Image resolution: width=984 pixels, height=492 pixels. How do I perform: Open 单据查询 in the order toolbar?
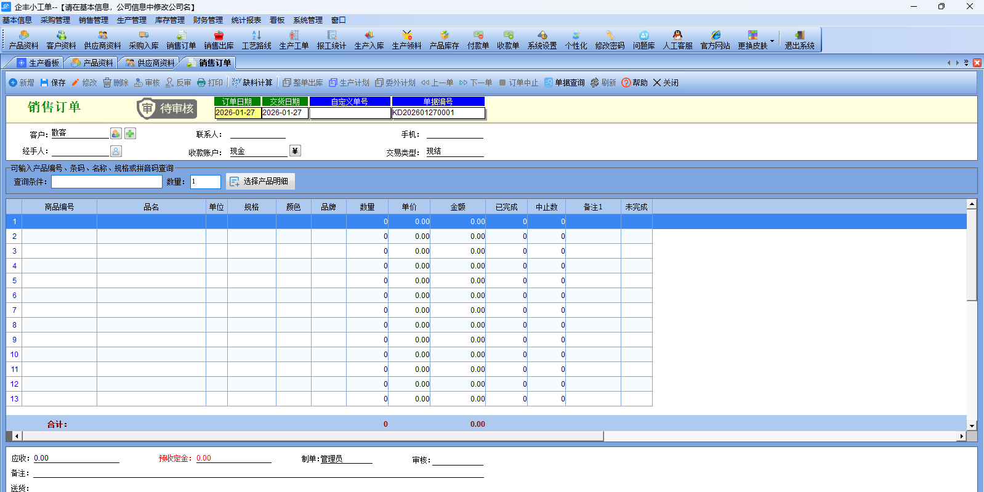564,83
